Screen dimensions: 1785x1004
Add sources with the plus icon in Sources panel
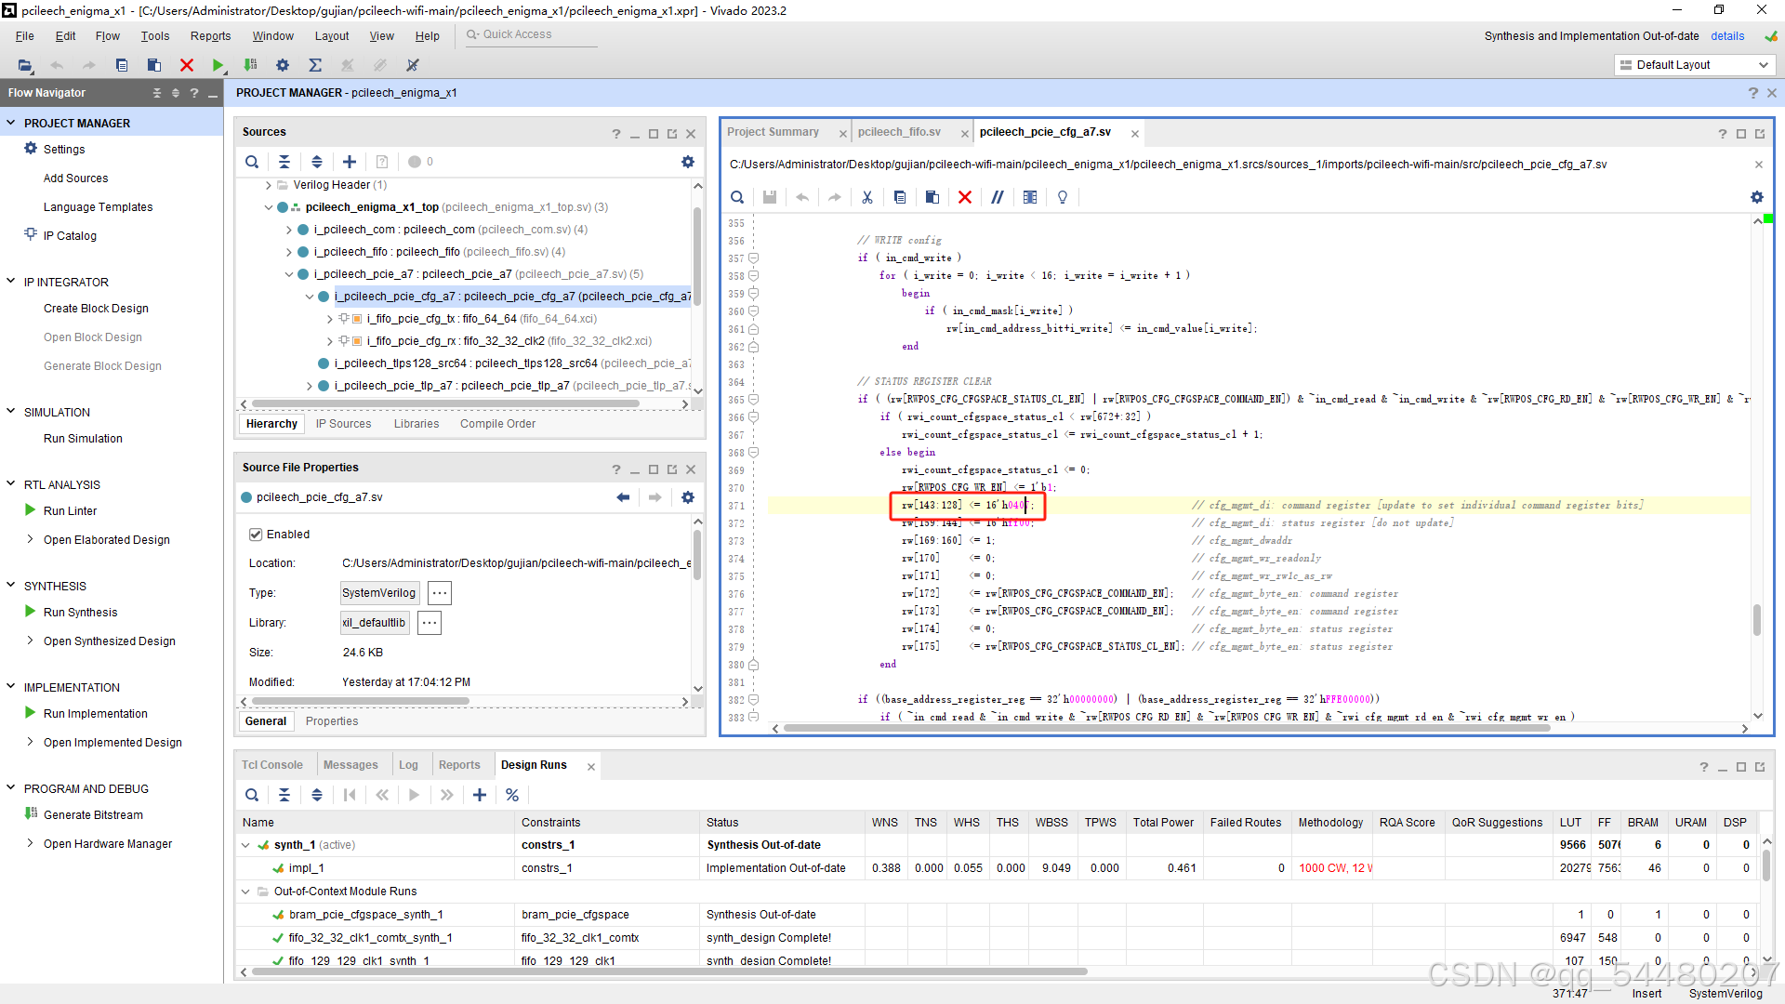350,162
